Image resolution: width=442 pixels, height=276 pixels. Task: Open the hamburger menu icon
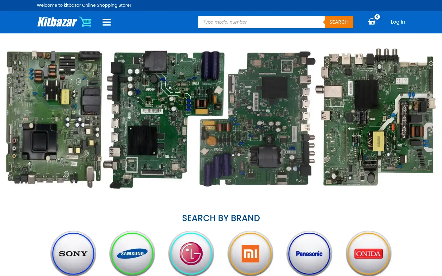coord(107,22)
